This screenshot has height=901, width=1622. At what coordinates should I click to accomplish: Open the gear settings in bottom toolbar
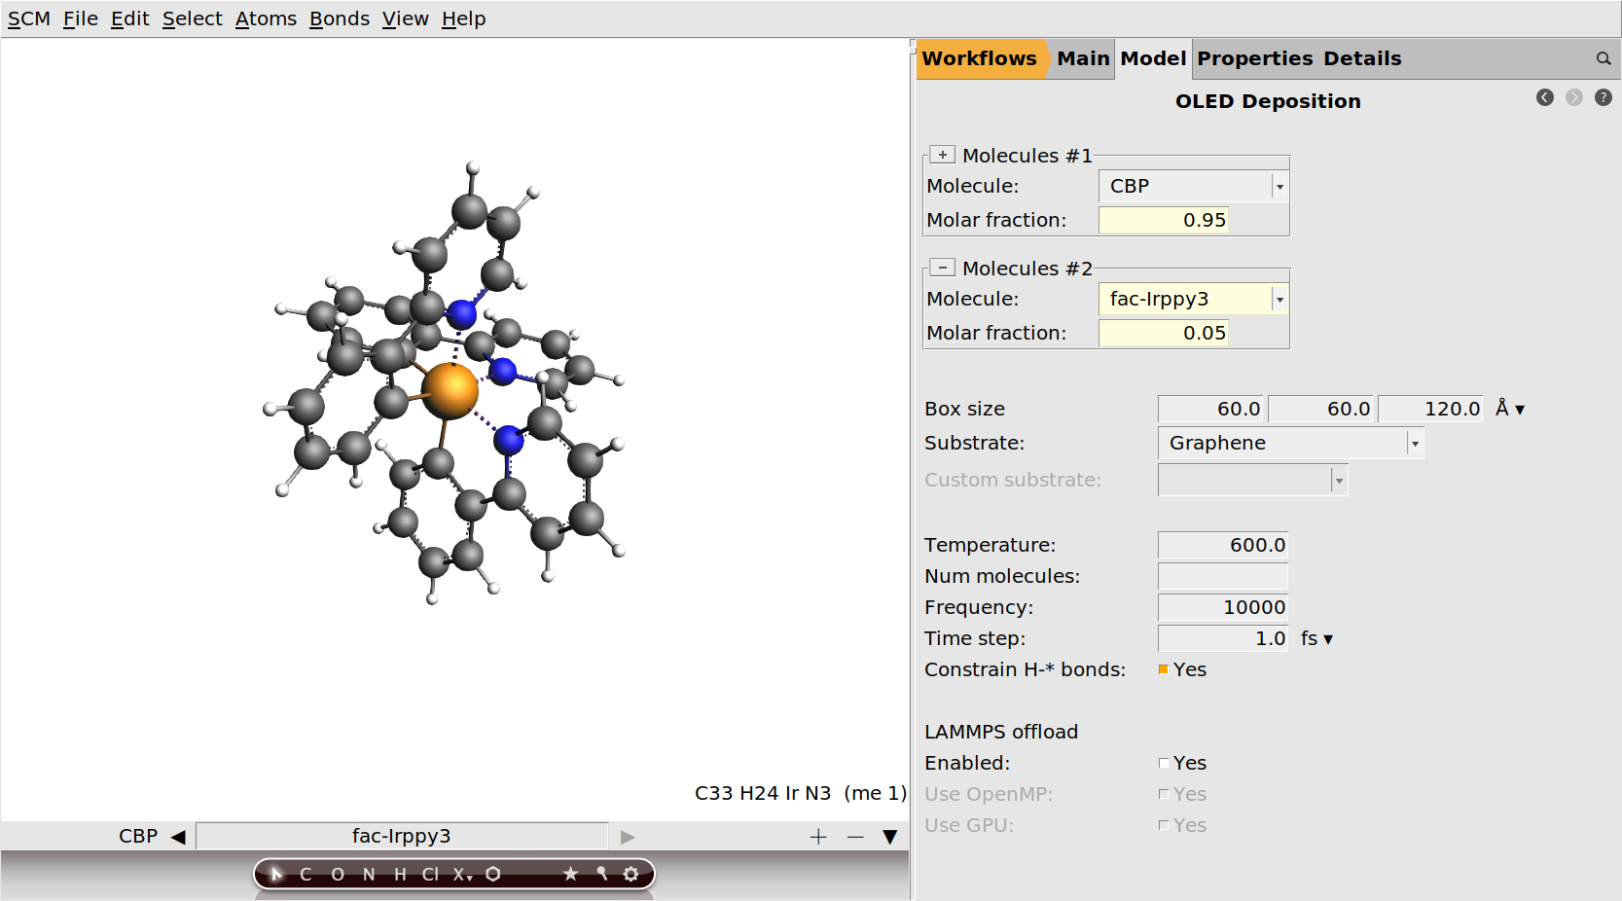tap(631, 874)
